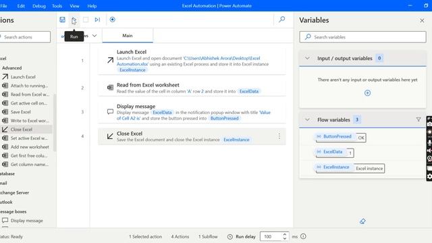Add a new input or output variable
This screenshot has width=432, height=243.
pyautogui.click(x=367, y=93)
